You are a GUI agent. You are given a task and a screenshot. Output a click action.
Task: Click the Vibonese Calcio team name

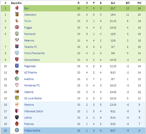click(33, 111)
